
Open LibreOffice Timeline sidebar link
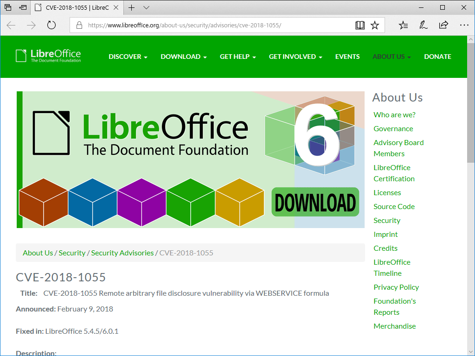pos(392,267)
